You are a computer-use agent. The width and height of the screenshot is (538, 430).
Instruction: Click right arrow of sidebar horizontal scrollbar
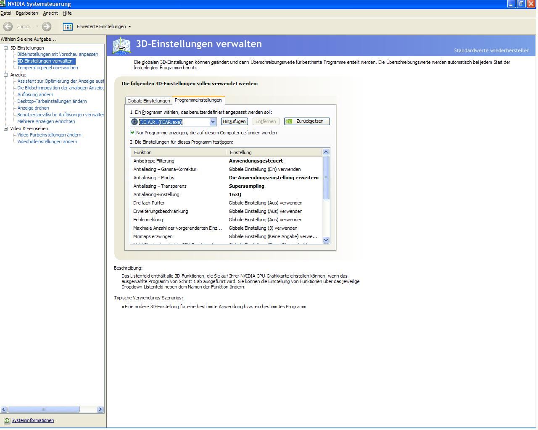(100, 409)
